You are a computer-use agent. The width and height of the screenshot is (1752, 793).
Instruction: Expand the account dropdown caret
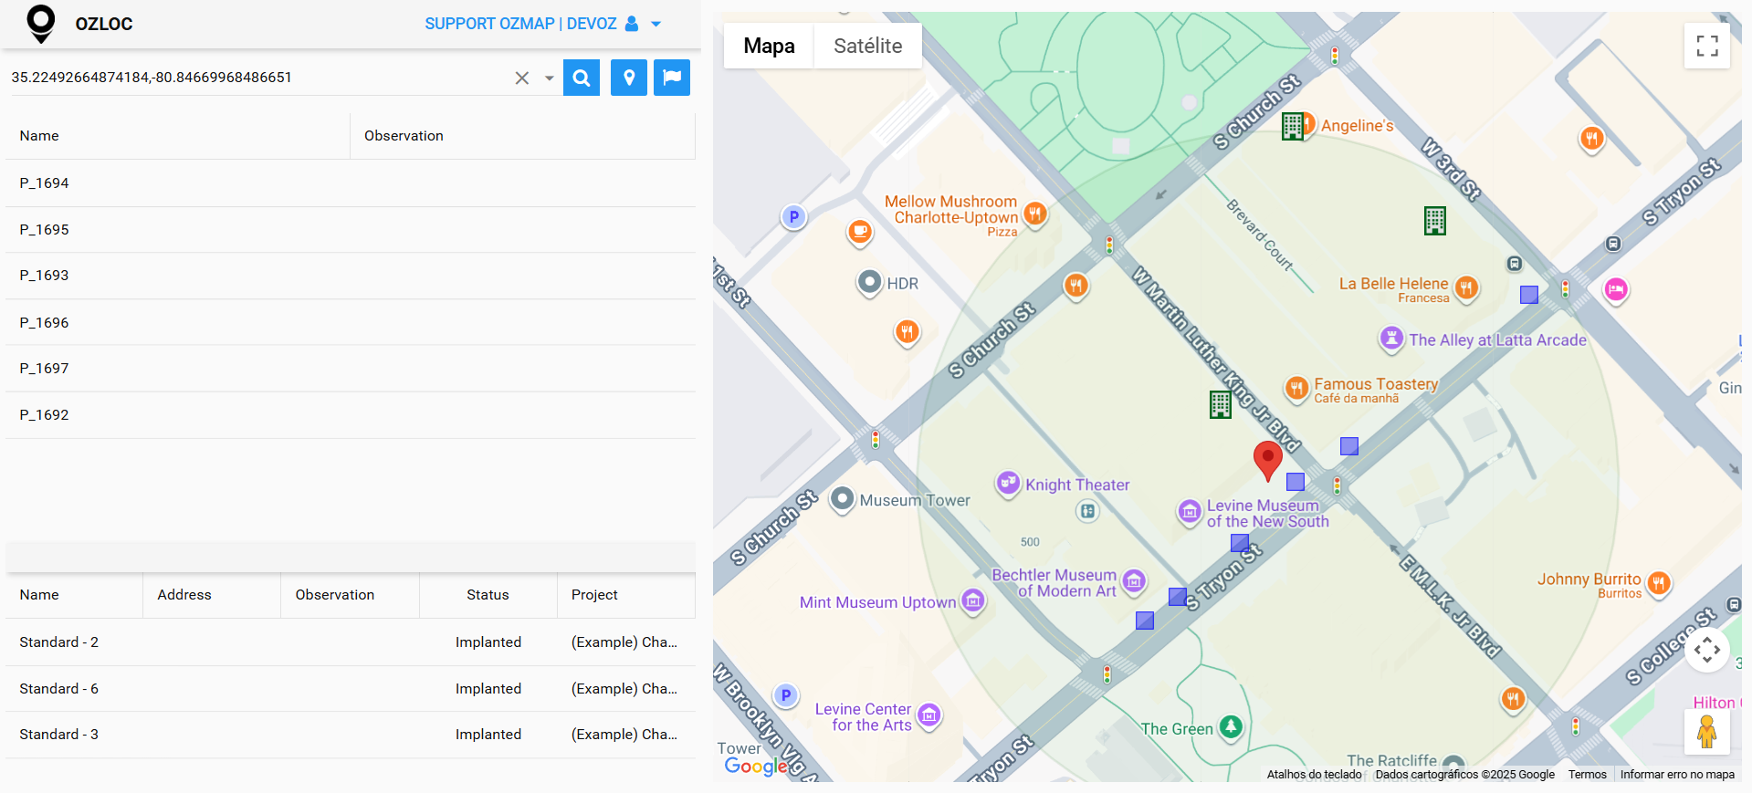656,25
